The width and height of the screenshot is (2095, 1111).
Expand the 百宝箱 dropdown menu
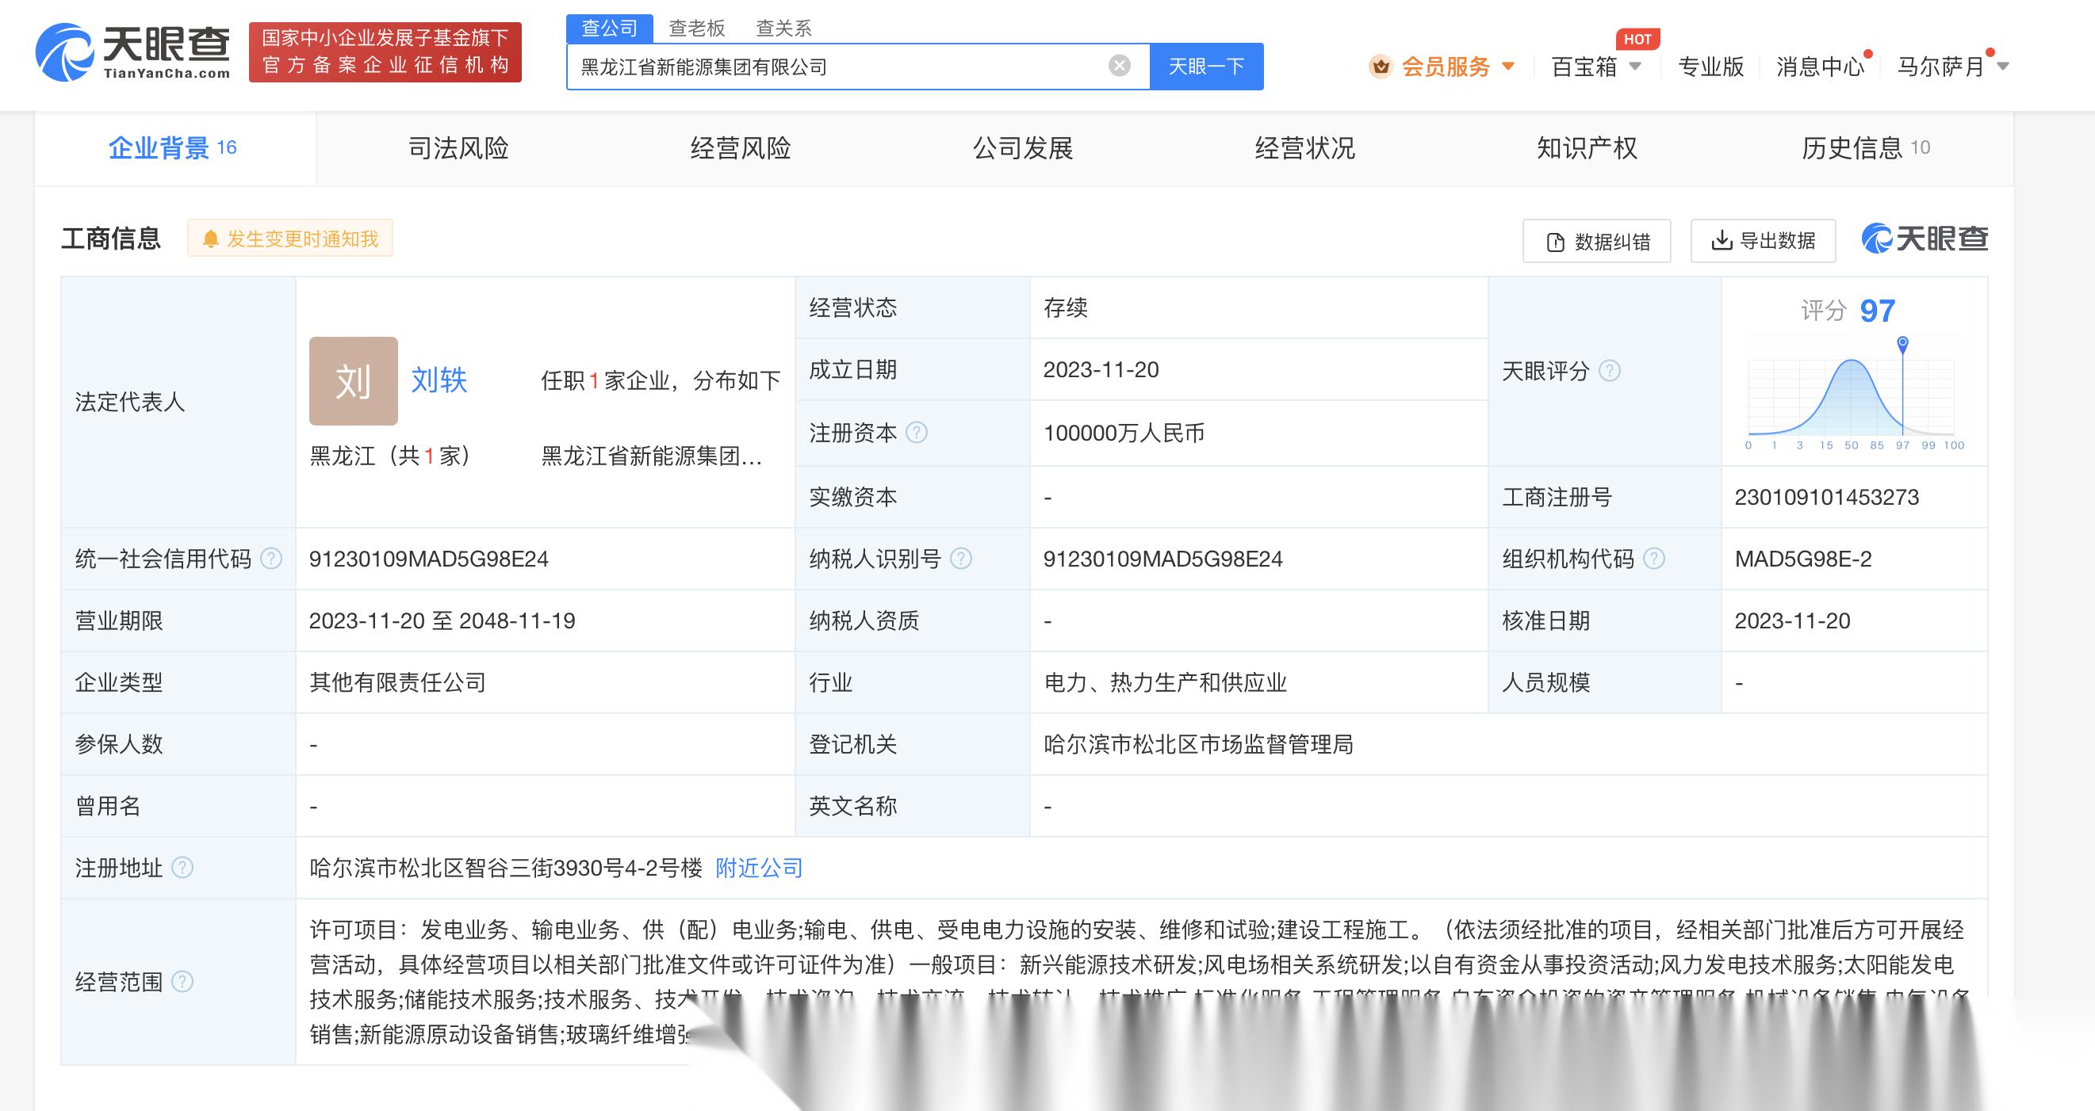point(1586,67)
